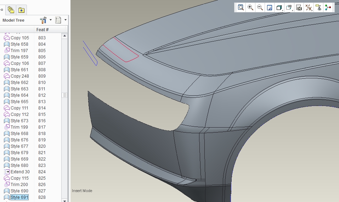
Task: Pick Copy 111 in the model tree
Action: (19, 108)
